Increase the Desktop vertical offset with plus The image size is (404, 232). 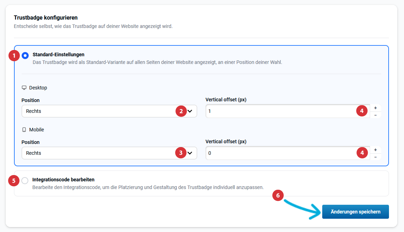coord(375,108)
